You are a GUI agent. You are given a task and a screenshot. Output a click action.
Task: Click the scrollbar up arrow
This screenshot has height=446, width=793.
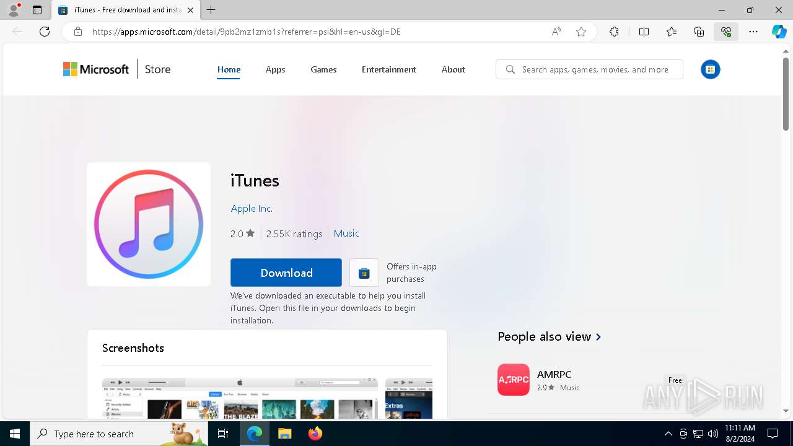(x=786, y=51)
